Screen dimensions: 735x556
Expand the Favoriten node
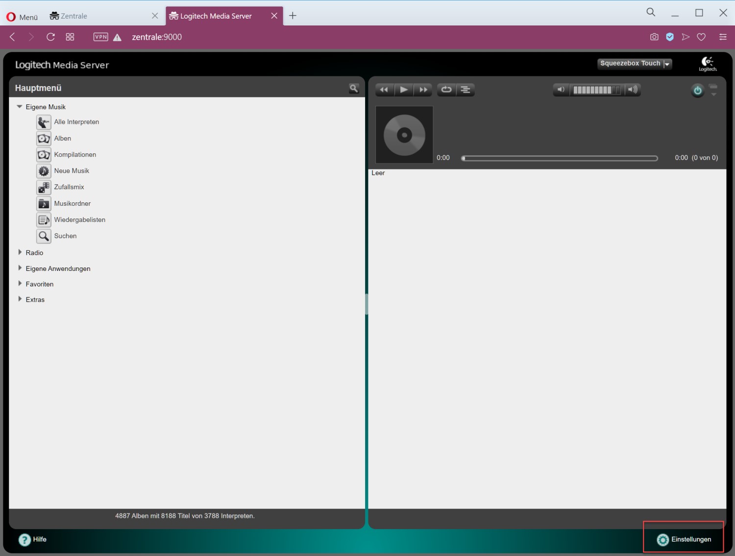[20, 284]
